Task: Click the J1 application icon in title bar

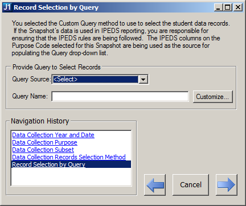Action: tap(7, 7)
